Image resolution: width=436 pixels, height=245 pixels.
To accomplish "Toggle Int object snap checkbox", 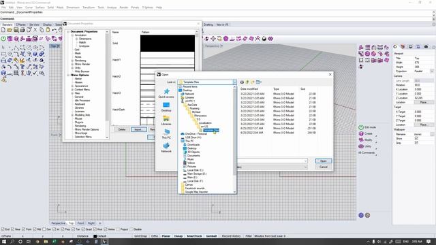I will point(54,229).
